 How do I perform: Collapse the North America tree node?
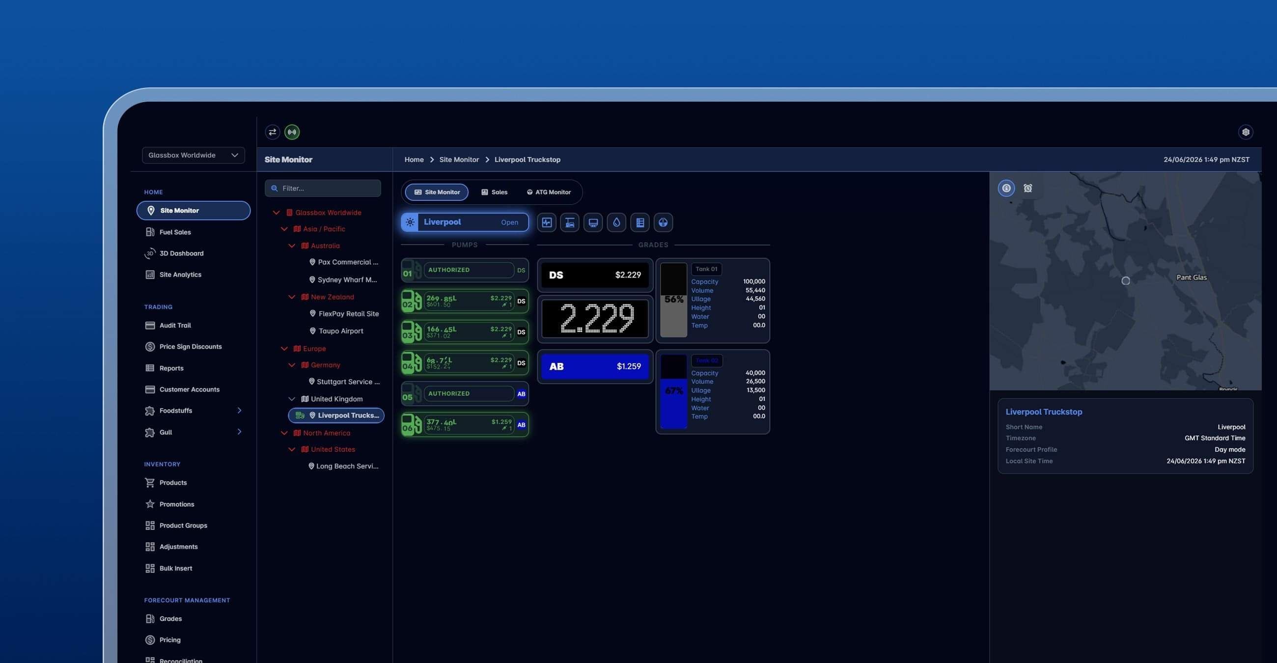pos(284,433)
